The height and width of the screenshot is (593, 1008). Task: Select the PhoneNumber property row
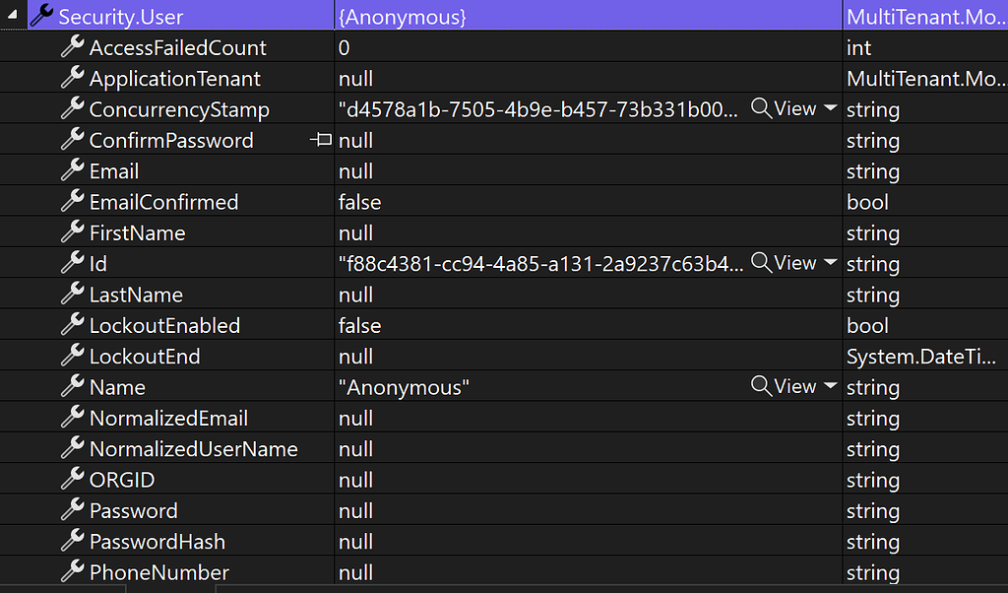tap(158, 572)
